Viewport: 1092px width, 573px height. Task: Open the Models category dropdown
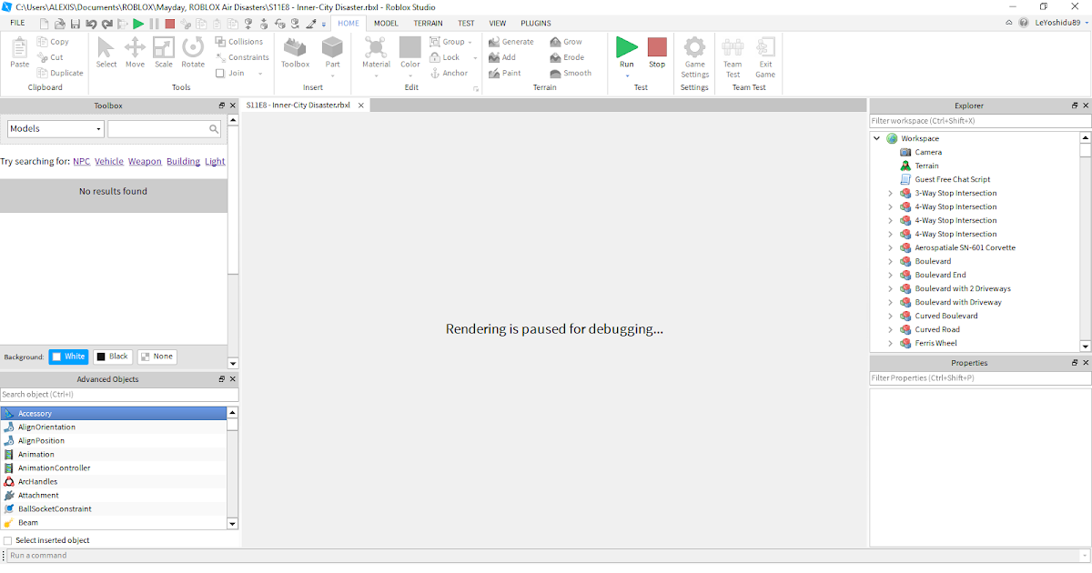pos(56,129)
